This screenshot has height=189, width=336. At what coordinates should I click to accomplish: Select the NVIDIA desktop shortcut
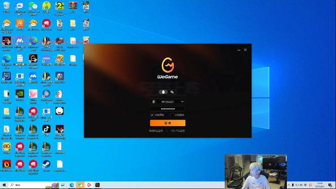pos(20,95)
